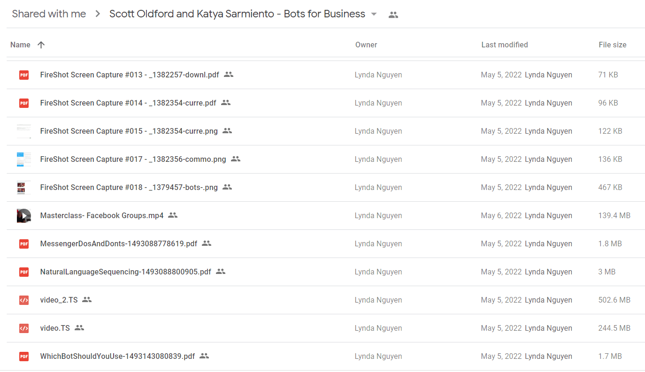Click breadcrumb chevron after Shared with me
Image resolution: width=645 pixels, height=372 pixels.
tap(98, 14)
